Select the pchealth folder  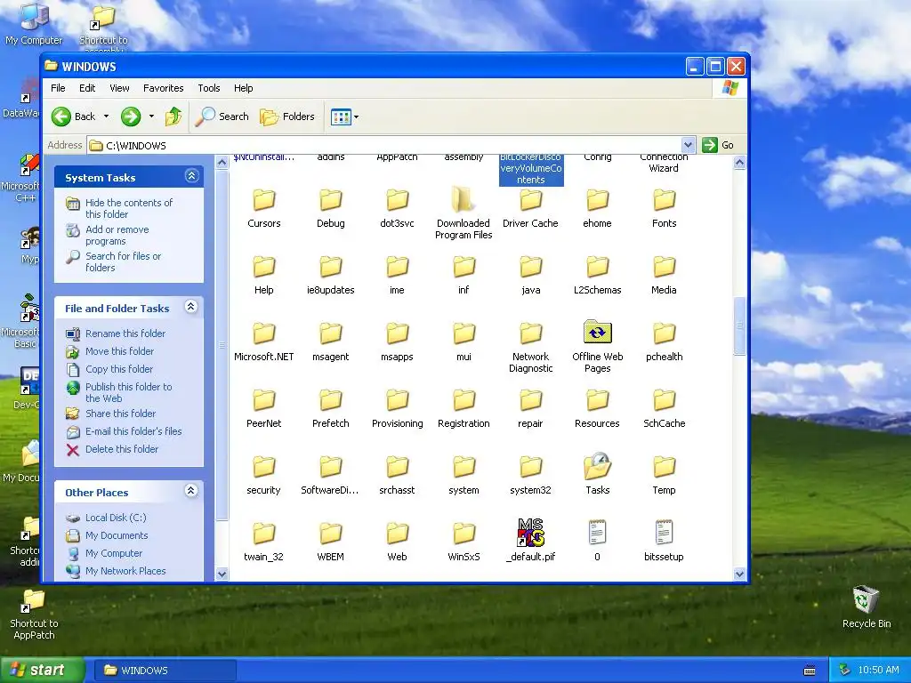(664, 341)
